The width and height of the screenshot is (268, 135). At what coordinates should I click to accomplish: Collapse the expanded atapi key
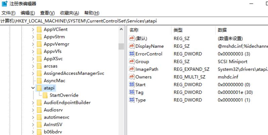coord(33,88)
